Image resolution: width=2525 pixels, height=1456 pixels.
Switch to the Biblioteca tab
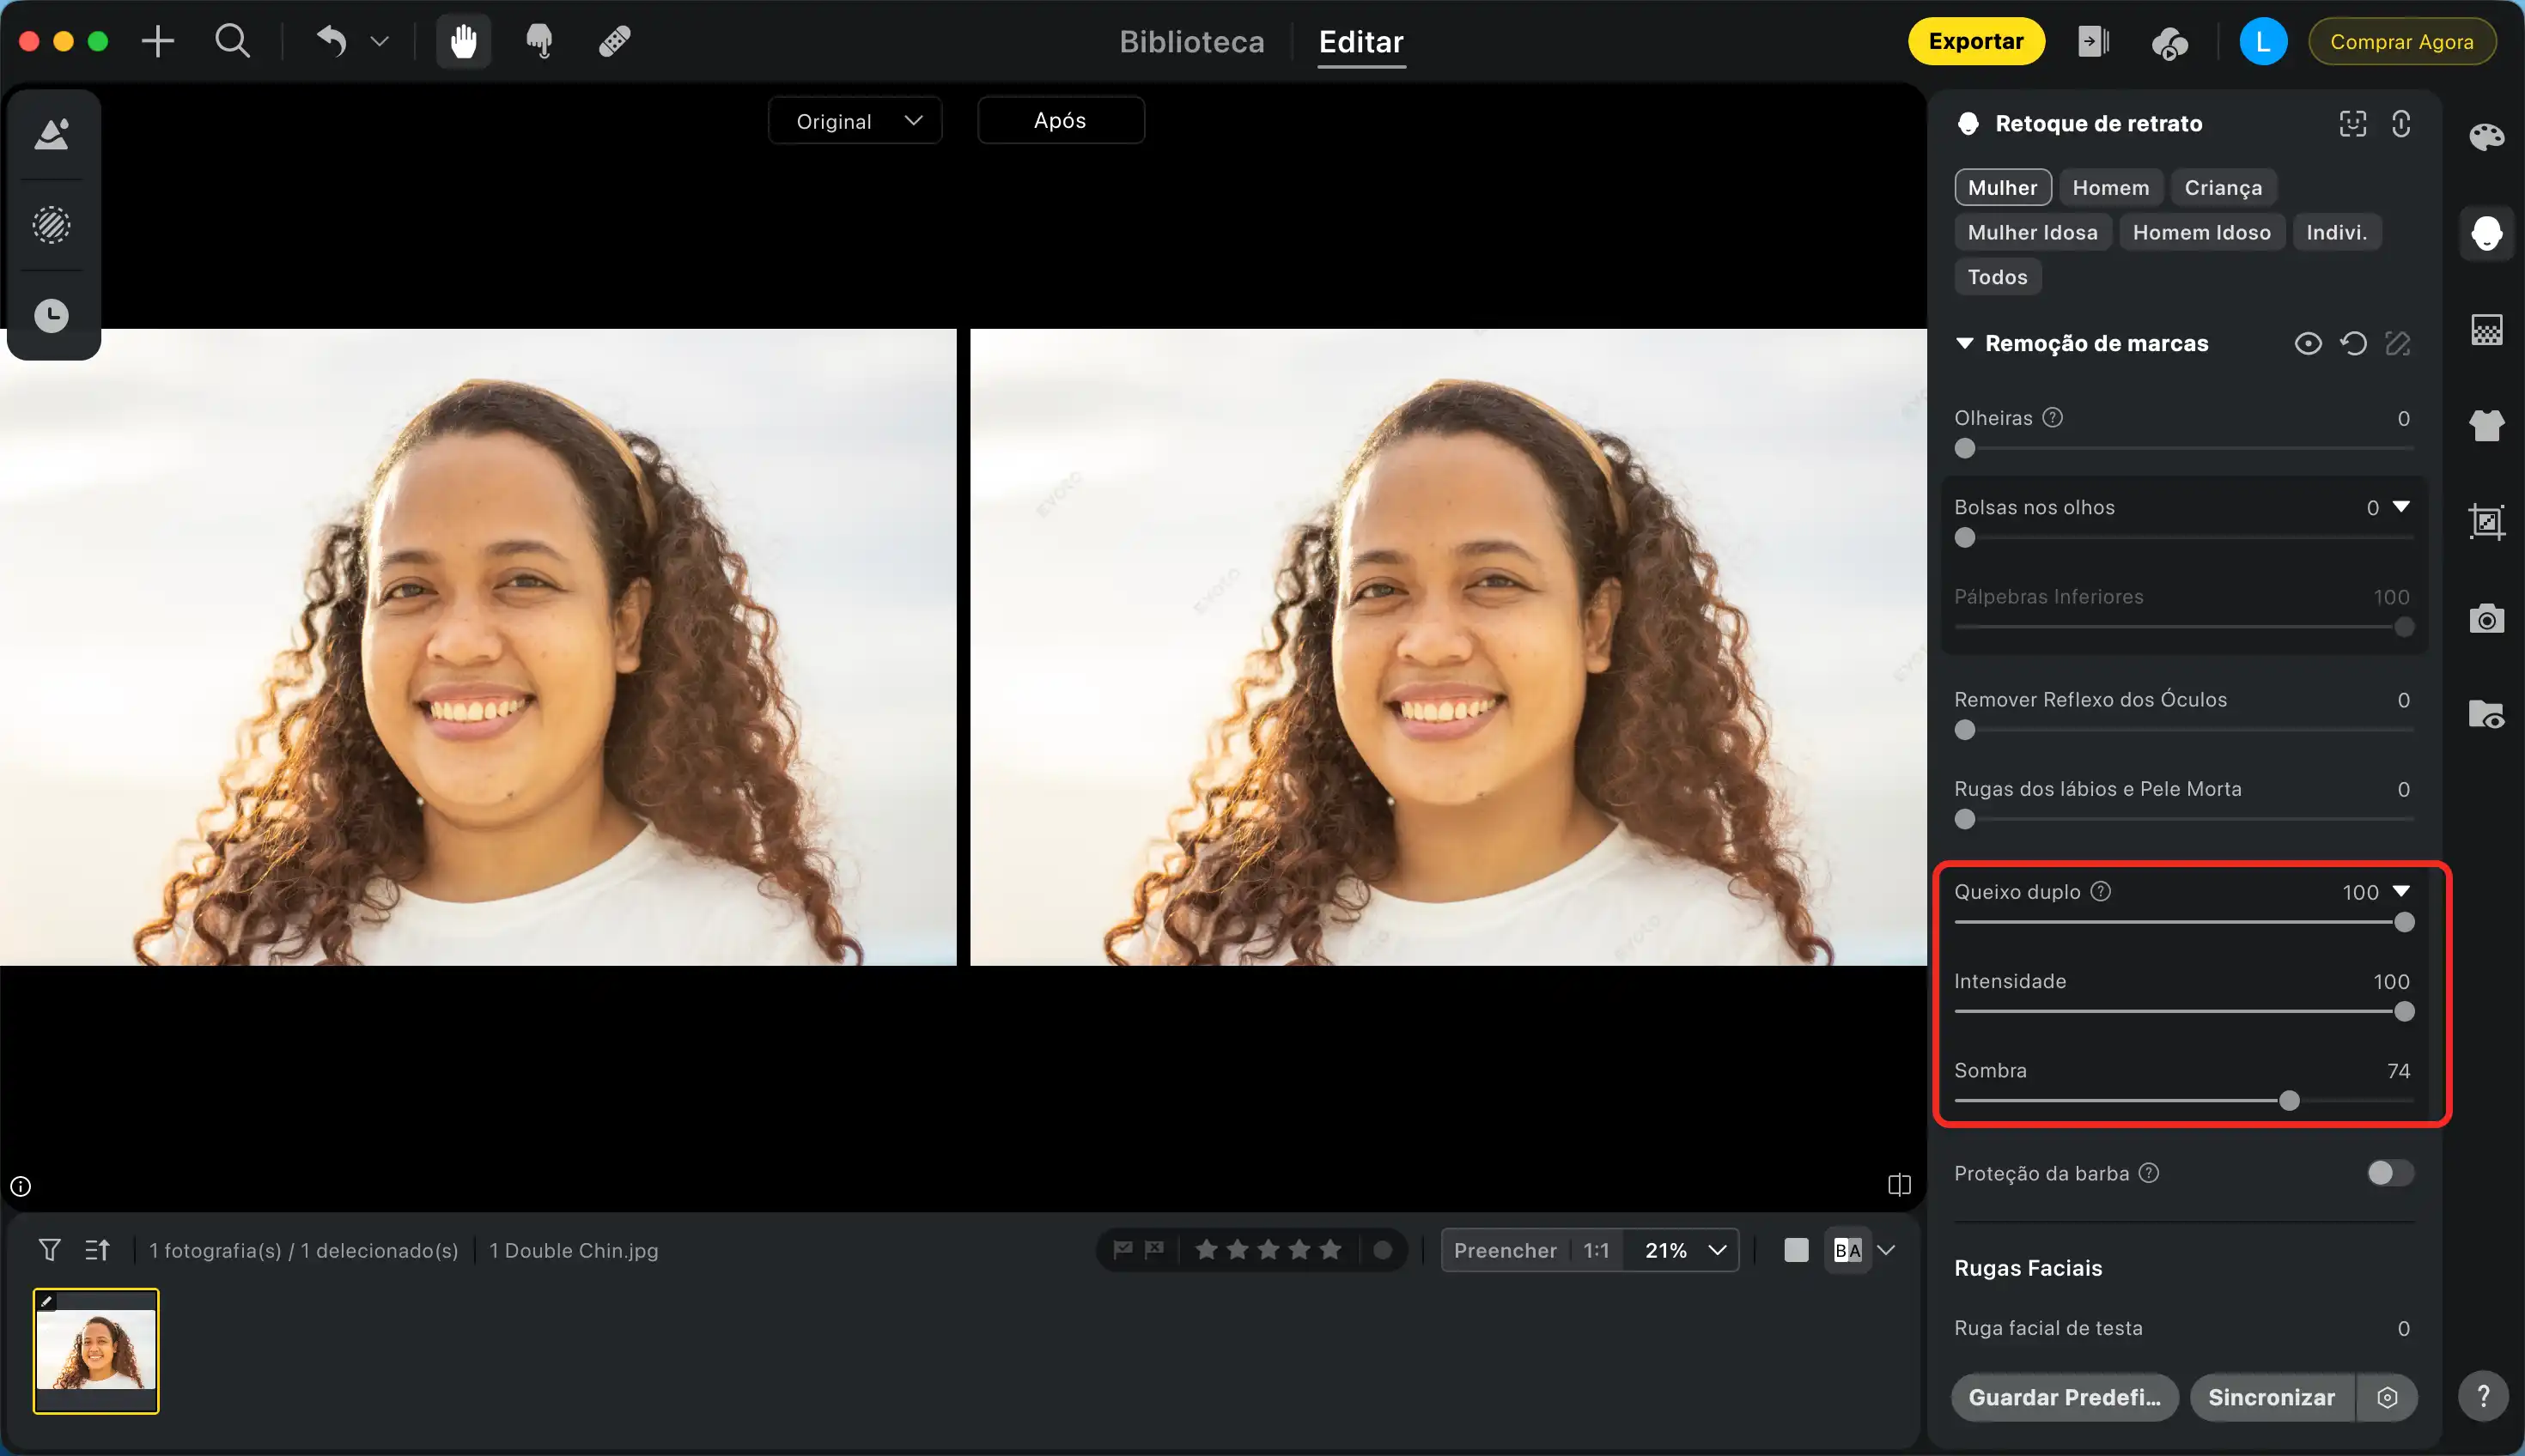[1191, 42]
